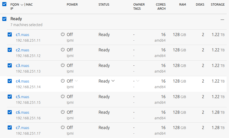Uncheck the select-all checkbox in header

pos(4,4)
